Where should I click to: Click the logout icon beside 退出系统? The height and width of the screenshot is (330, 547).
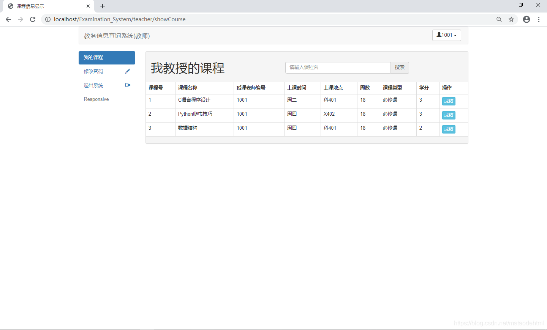[x=128, y=85]
